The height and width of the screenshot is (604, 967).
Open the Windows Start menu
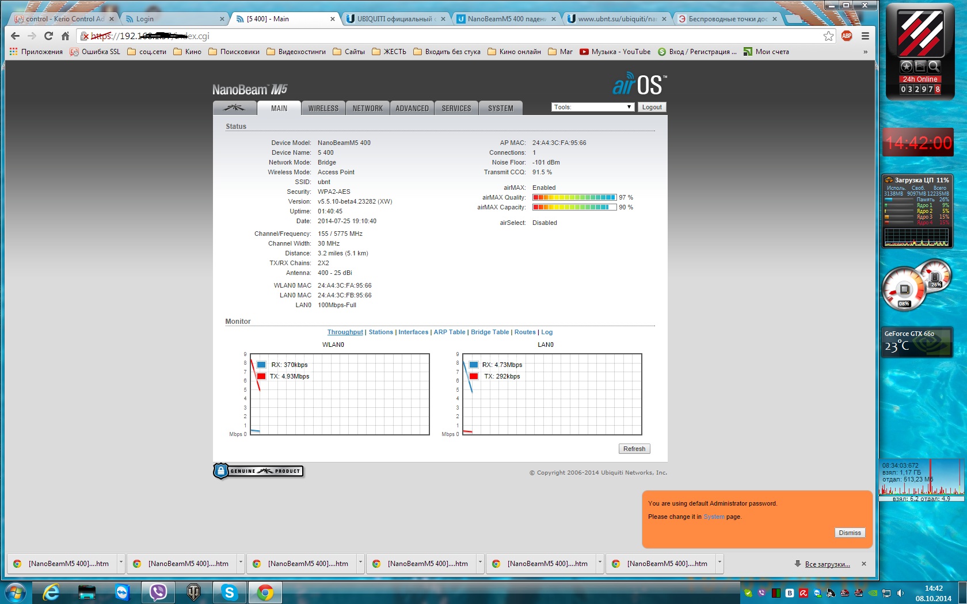(15, 592)
